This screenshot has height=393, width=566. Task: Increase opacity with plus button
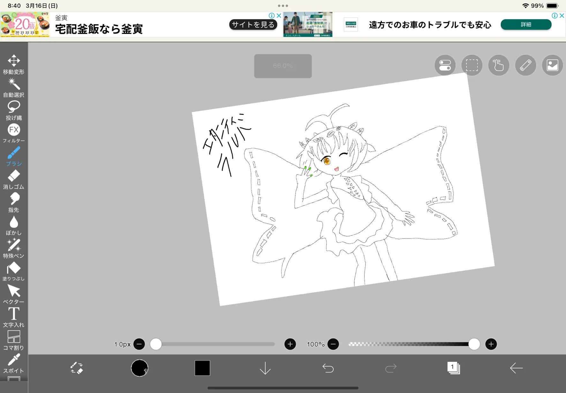coord(491,344)
